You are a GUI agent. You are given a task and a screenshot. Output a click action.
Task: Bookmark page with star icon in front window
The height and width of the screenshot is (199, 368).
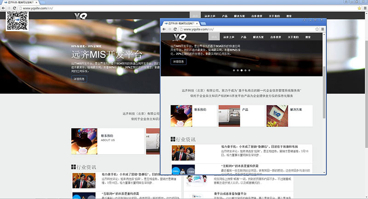click(317, 29)
